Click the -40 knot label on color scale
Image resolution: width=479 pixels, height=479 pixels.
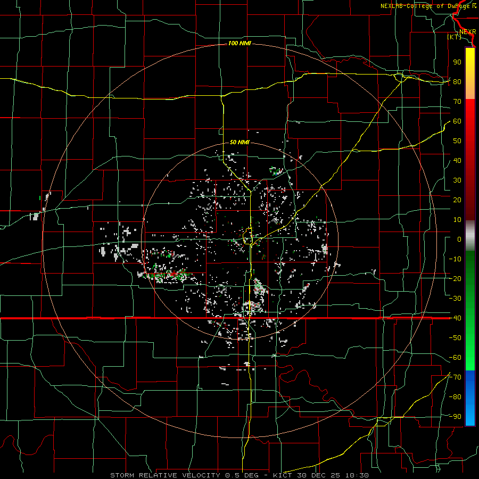tap(455, 318)
